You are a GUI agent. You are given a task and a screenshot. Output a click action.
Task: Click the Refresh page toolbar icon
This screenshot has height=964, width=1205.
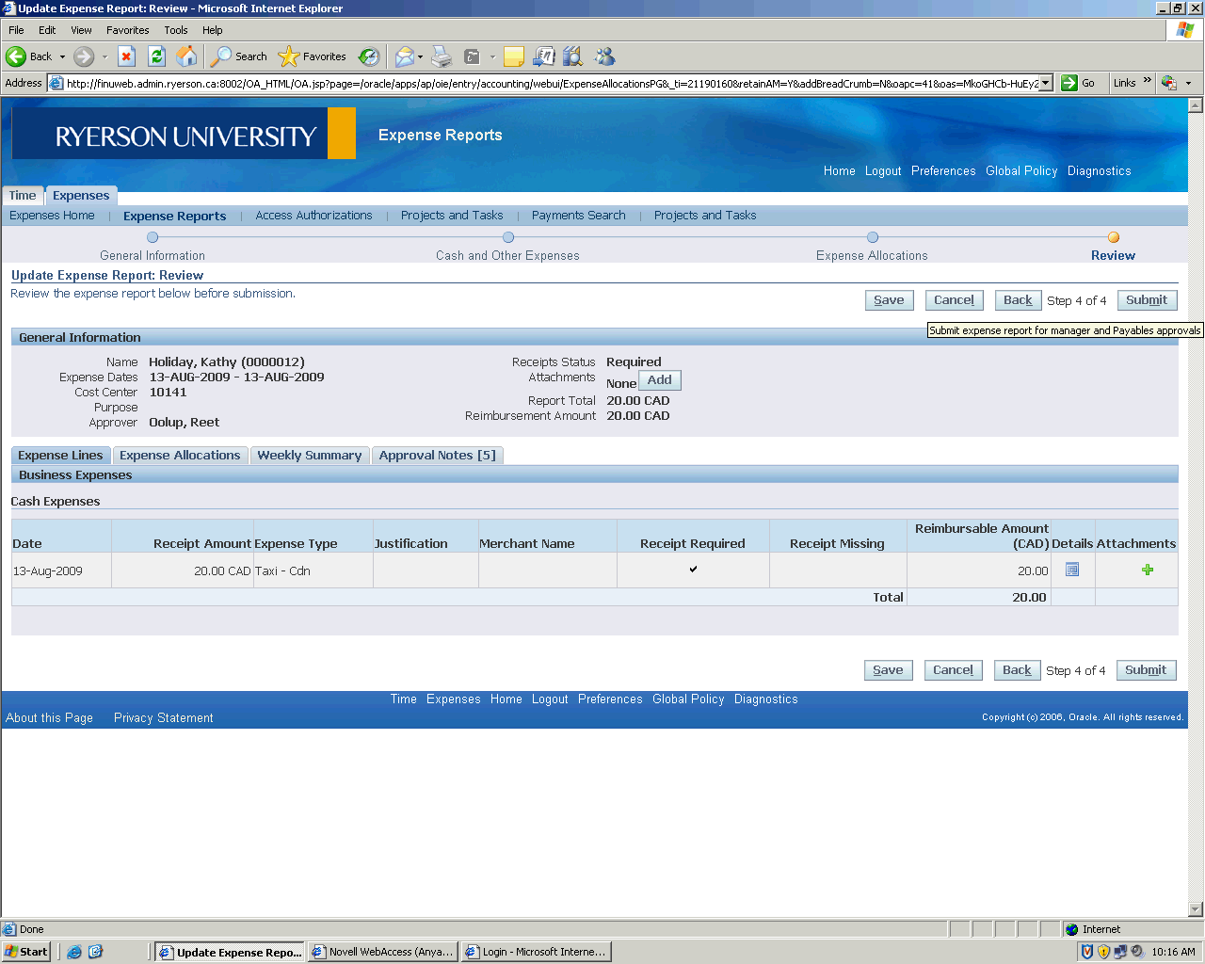click(157, 56)
